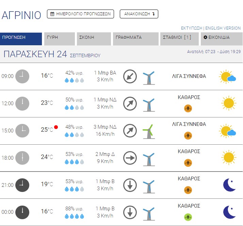Click the west wind arrow icon at 18:00
Image resolution: width=243 pixels, height=226 pixels.
tap(130, 158)
